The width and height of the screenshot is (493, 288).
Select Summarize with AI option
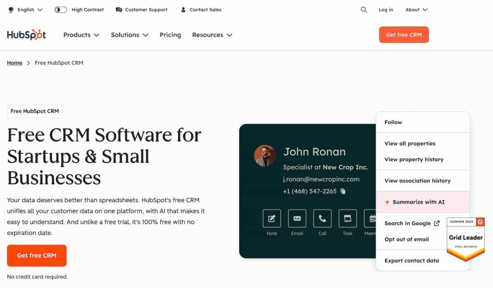click(423, 202)
